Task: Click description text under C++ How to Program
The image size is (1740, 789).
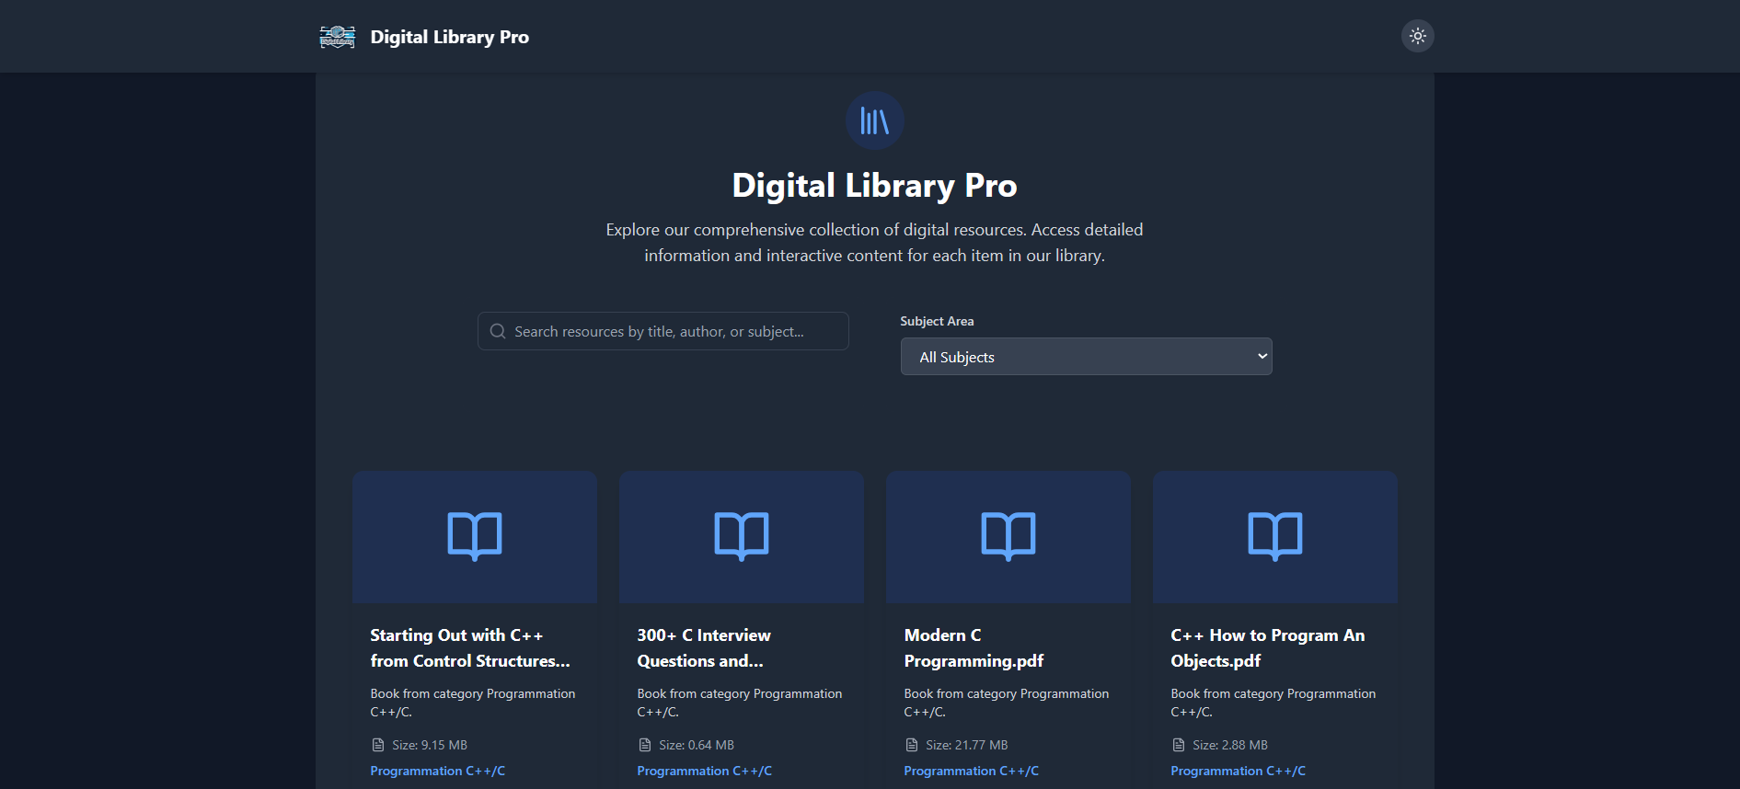Action: coord(1273,703)
